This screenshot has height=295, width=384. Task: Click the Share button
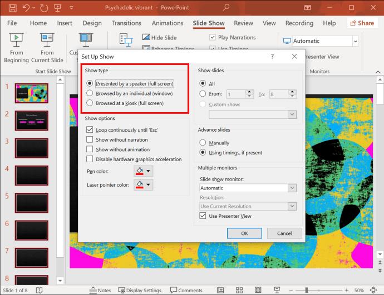coord(362,23)
